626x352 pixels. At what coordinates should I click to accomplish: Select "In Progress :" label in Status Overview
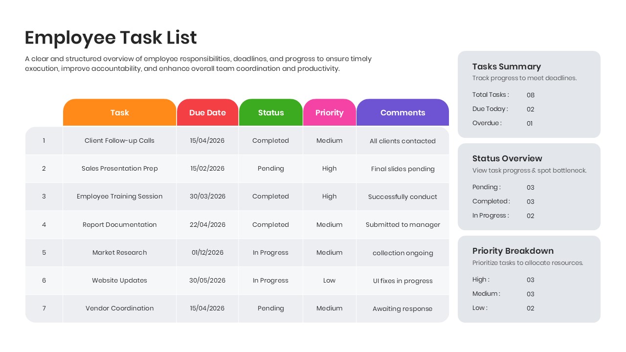click(x=491, y=216)
